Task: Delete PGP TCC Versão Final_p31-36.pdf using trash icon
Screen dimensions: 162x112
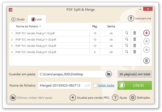Action: 135,52
